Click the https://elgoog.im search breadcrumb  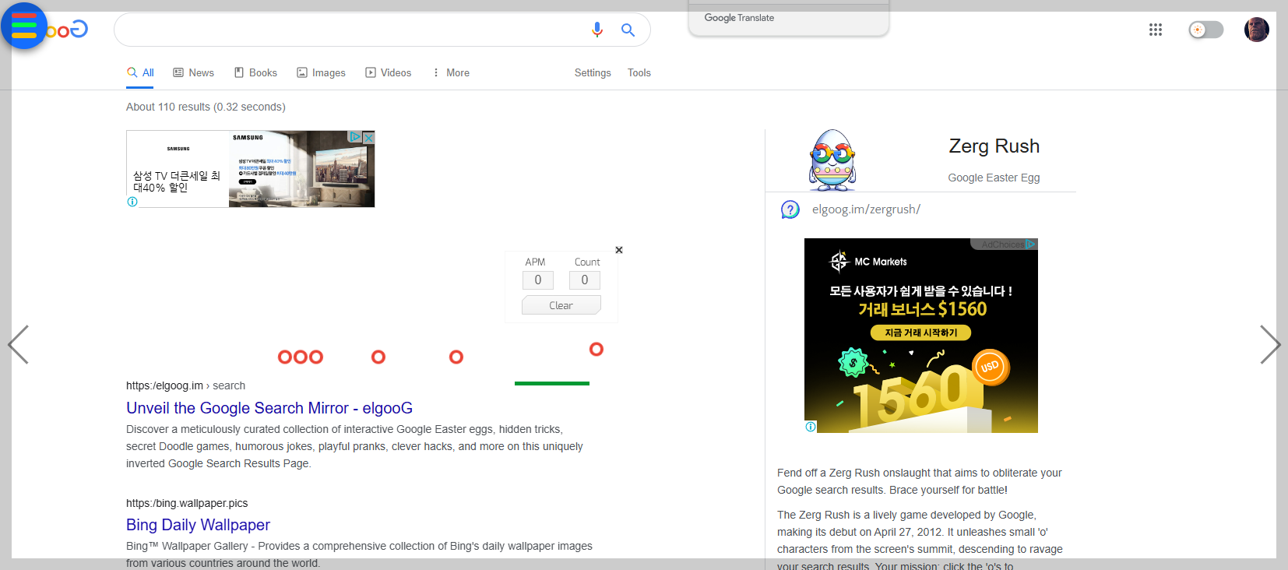point(185,385)
